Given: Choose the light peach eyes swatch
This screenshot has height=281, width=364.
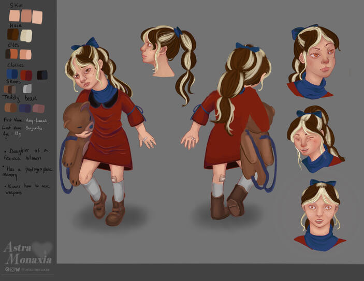Looking at the screenshot, I should [25, 54].
